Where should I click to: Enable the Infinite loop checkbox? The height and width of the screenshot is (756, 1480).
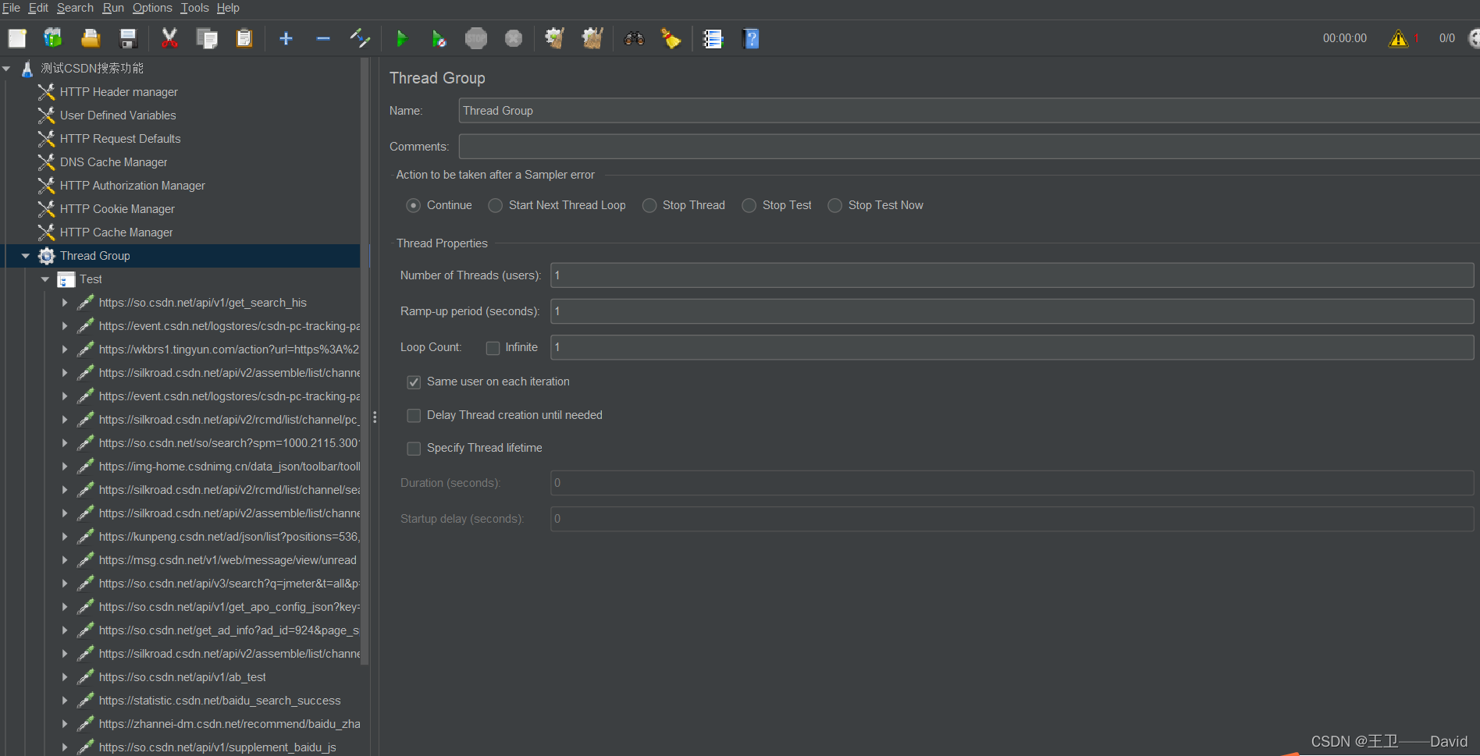pyautogui.click(x=493, y=348)
